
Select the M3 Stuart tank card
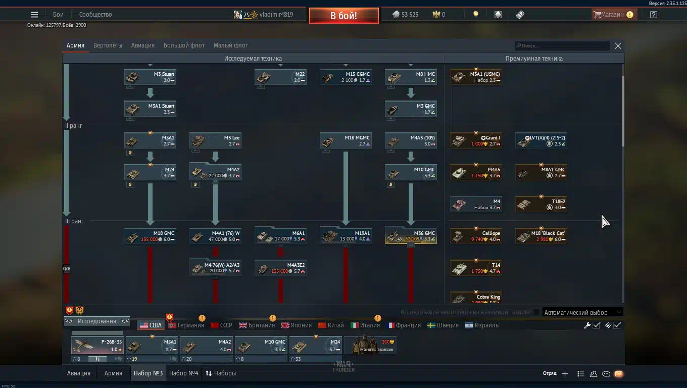[x=150, y=77]
